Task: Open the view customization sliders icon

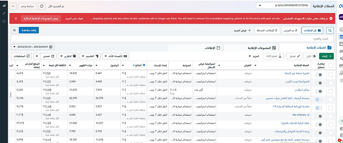Action: click(14, 31)
